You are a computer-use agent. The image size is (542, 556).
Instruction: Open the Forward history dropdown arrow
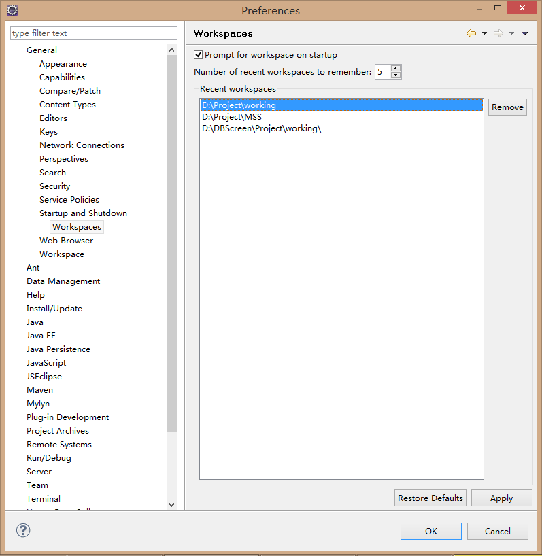(x=511, y=33)
